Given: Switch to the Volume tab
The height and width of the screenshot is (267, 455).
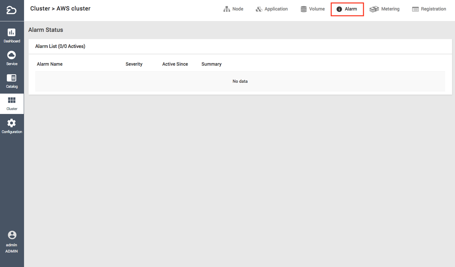Looking at the screenshot, I should [x=312, y=9].
